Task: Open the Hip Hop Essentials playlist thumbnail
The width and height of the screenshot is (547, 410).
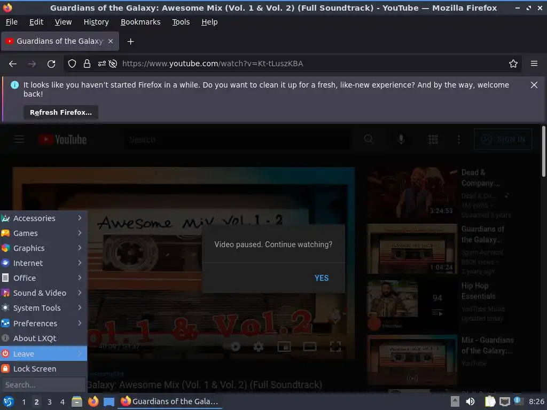Action: click(x=412, y=305)
